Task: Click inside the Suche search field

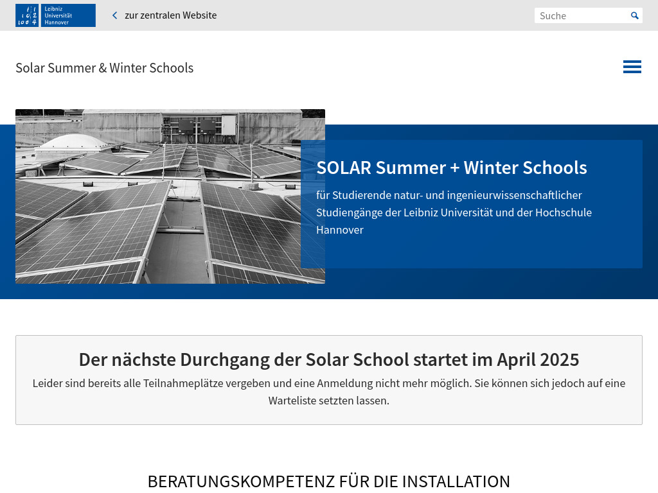Action: 578,15
